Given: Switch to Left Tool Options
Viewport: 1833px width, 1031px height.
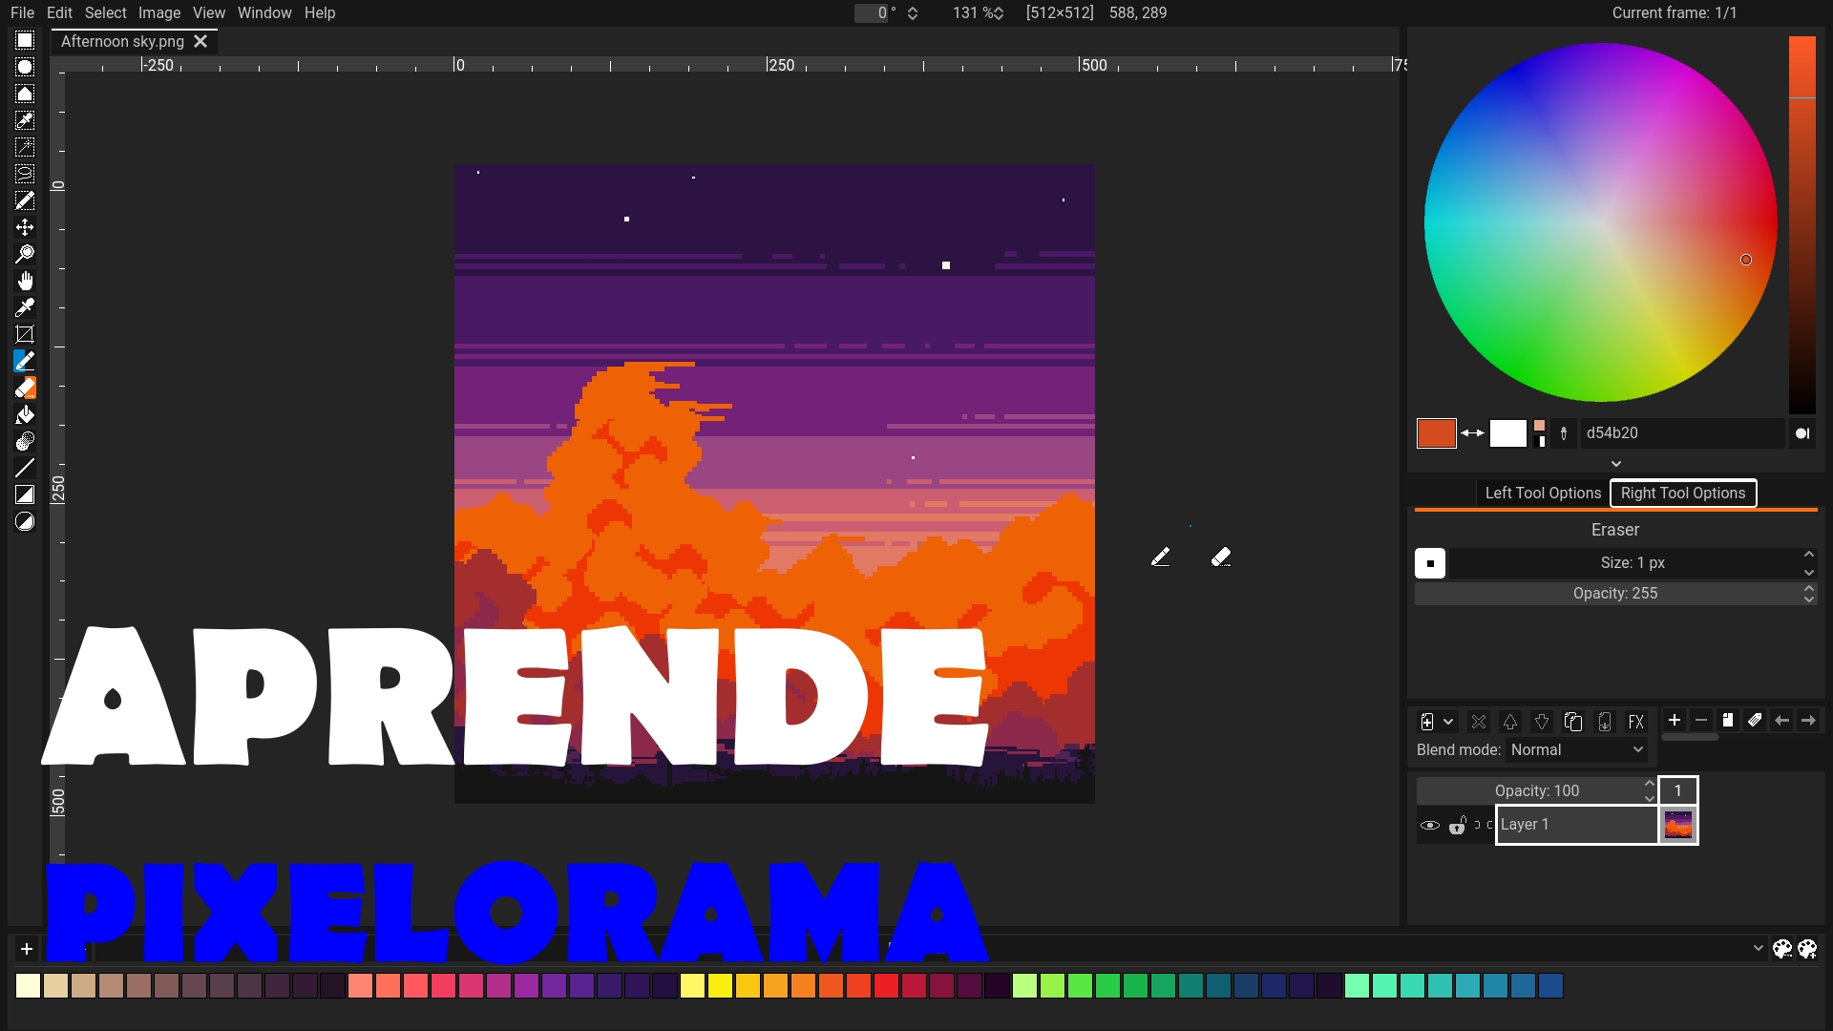Looking at the screenshot, I should (x=1543, y=493).
